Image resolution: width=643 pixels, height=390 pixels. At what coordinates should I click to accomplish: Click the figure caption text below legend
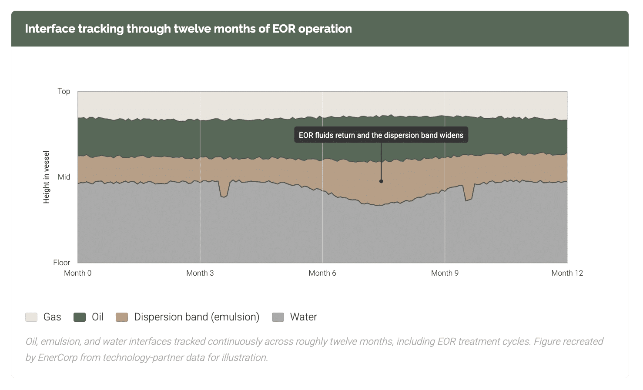click(314, 350)
